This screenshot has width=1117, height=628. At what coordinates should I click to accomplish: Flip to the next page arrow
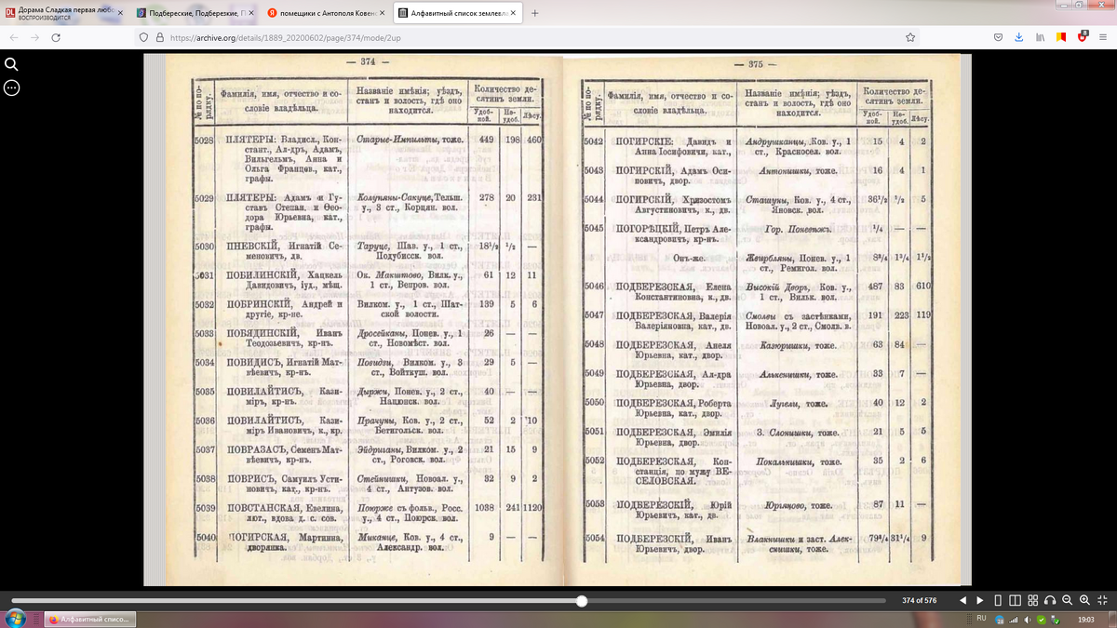(980, 600)
